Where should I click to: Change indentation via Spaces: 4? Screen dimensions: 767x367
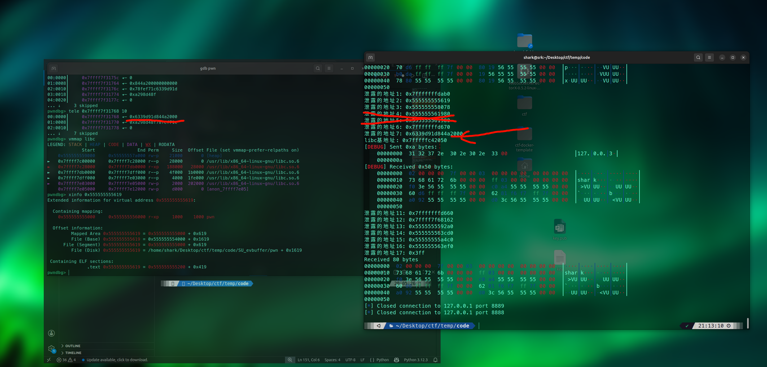332,360
